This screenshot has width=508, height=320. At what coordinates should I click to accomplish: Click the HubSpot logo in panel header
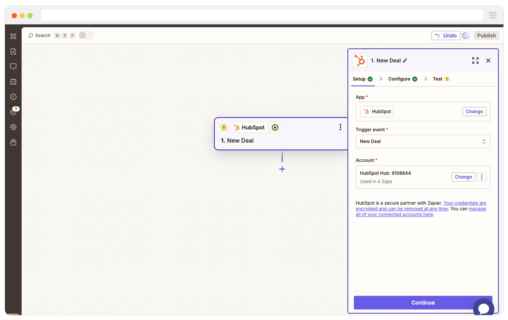coord(359,60)
